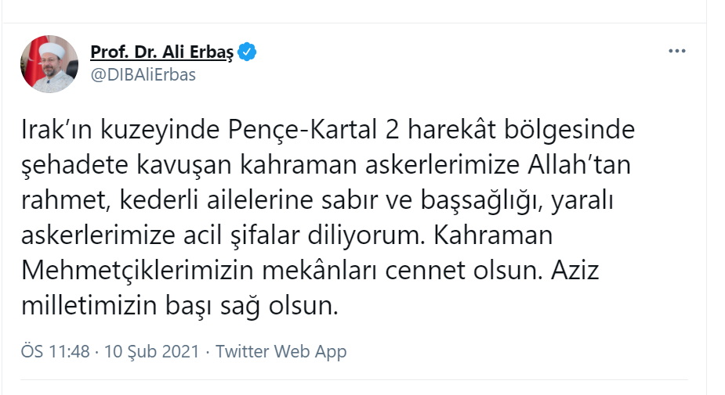Click the word Mehmetçiklerimizin
Image resolution: width=725 pixels, height=395 pixels.
coord(111,271)
